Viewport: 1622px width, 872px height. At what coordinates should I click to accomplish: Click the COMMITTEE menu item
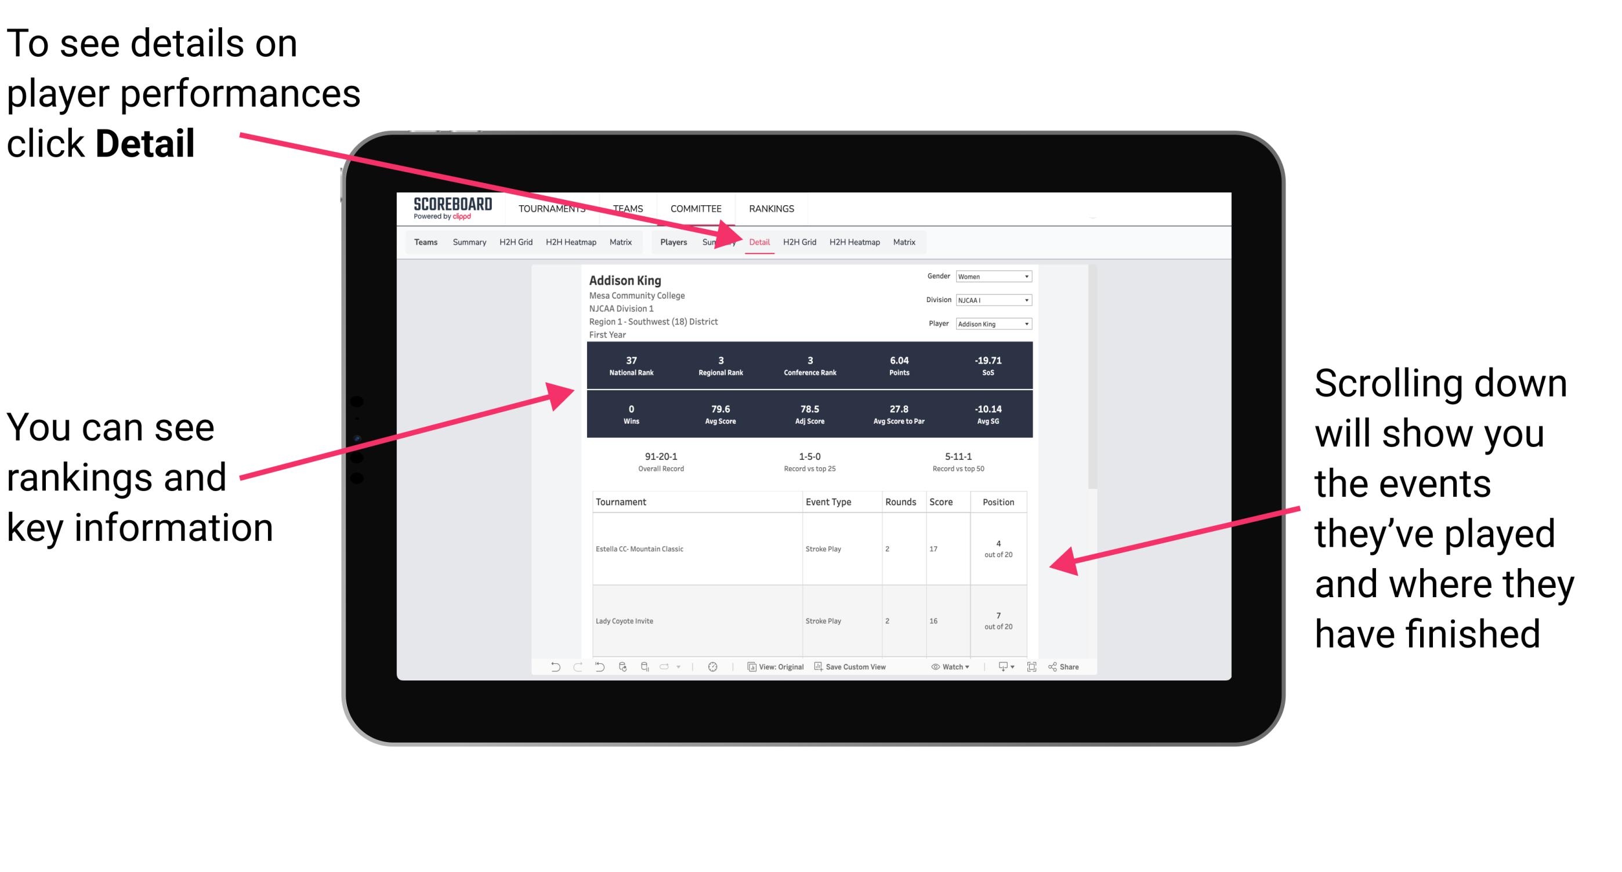pos(695,208)
